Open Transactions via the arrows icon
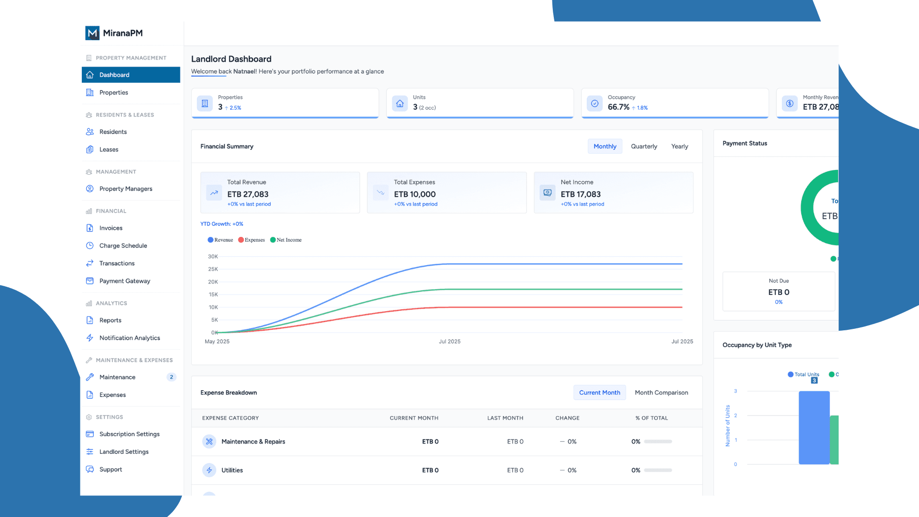 (x=90, y=263)
